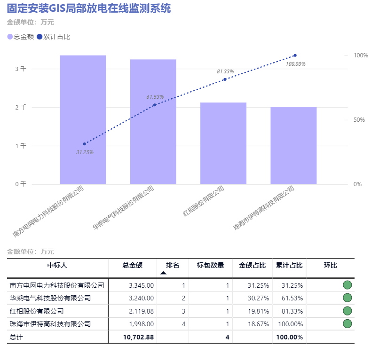Click the amount cell 3,345.00
371x346 pixels.
coord(141,285)
